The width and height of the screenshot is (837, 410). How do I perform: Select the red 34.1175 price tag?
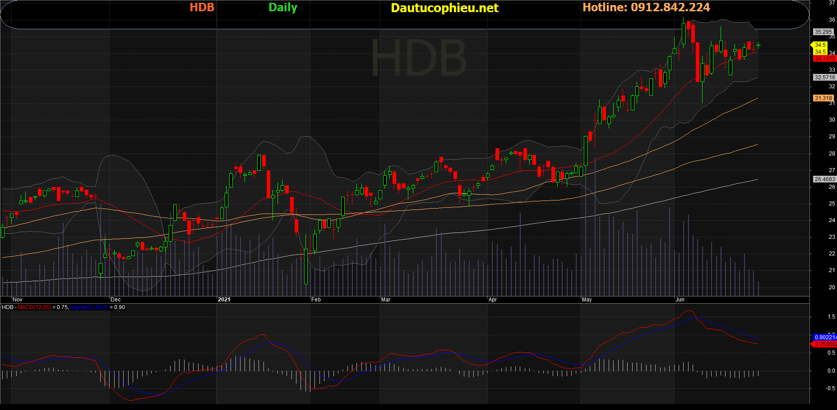pyautogui.click(x=824, y=59)
